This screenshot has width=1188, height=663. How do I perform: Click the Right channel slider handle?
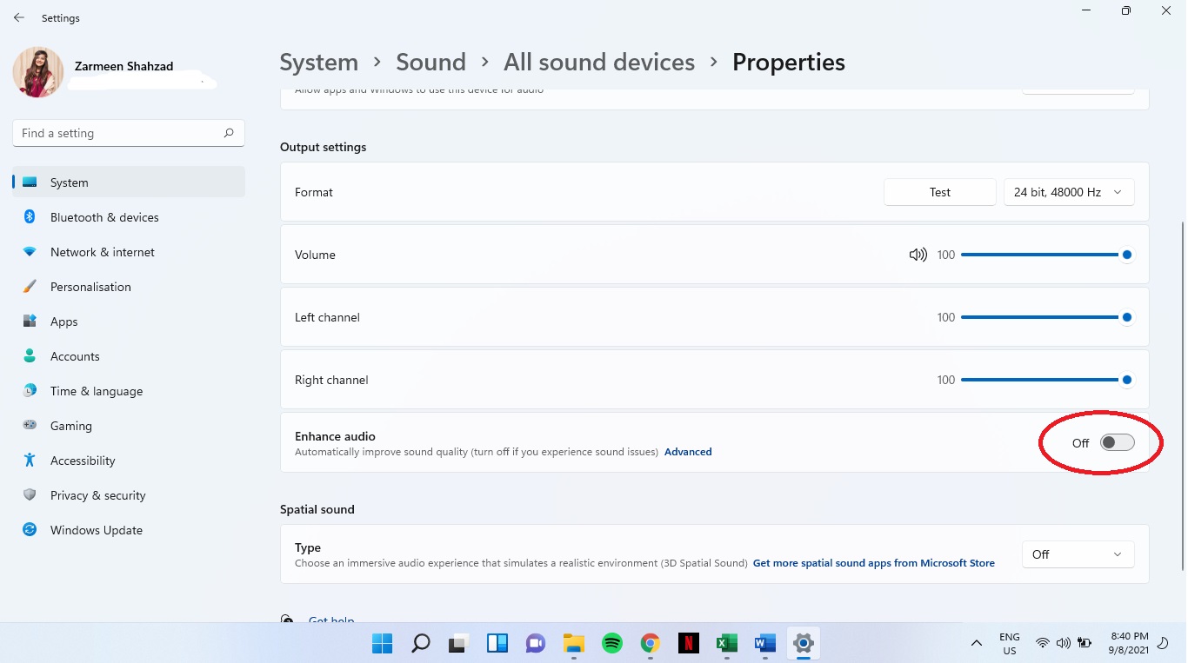click(x=1127, y=380)
